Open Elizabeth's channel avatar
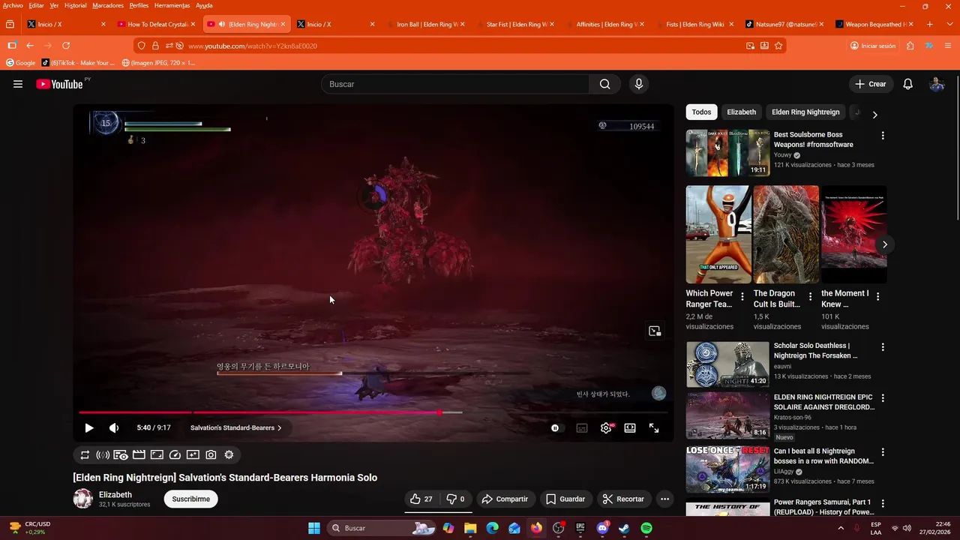 (x=82, y=499)
